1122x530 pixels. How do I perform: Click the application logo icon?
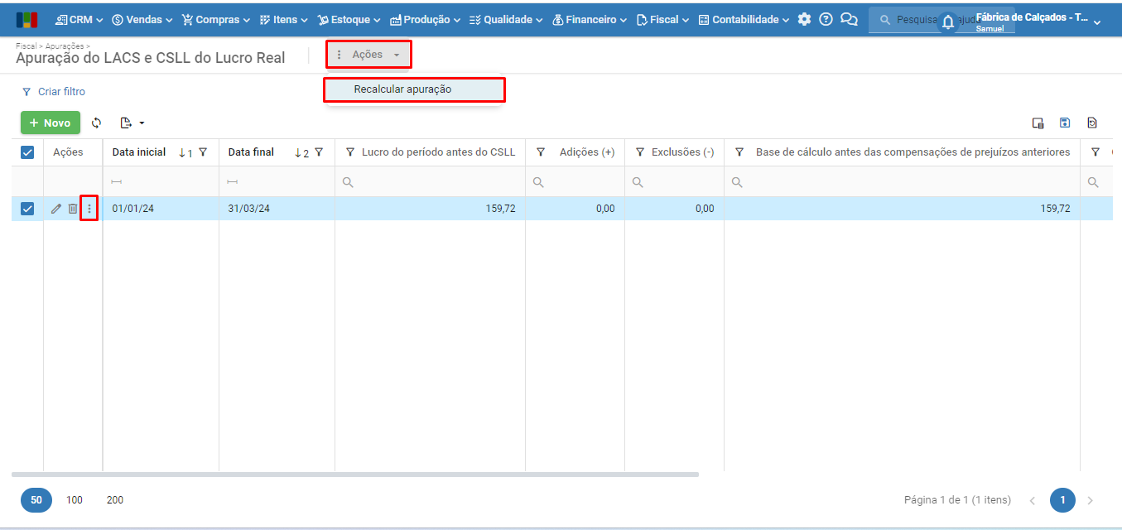coord(26,20)
